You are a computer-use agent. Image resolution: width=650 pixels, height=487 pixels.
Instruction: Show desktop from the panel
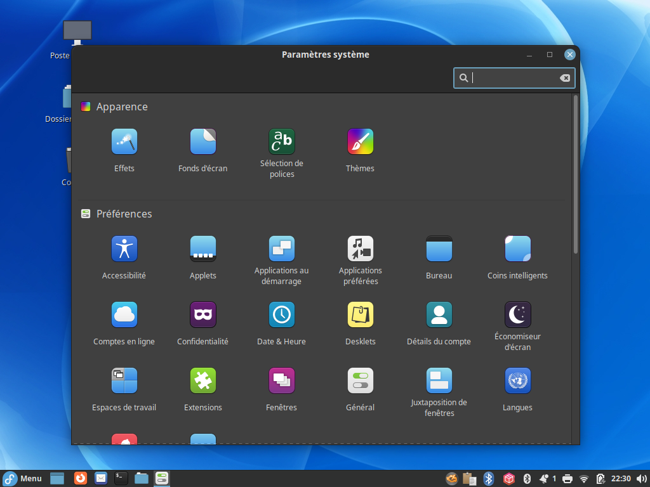[x=57, y=478]
